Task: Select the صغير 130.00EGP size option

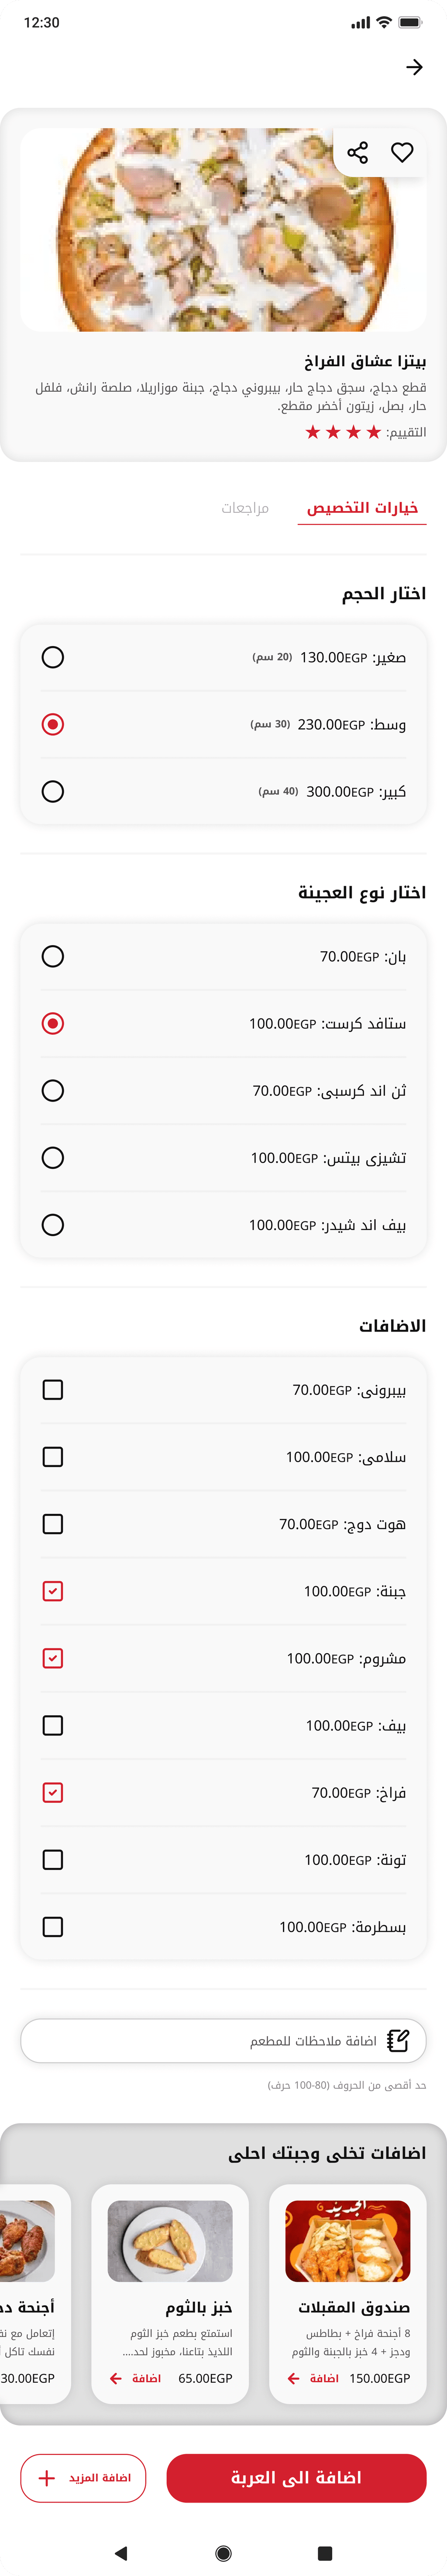Action: point(53,657)
